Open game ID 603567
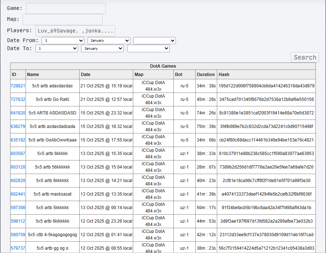 coord(18,154)
